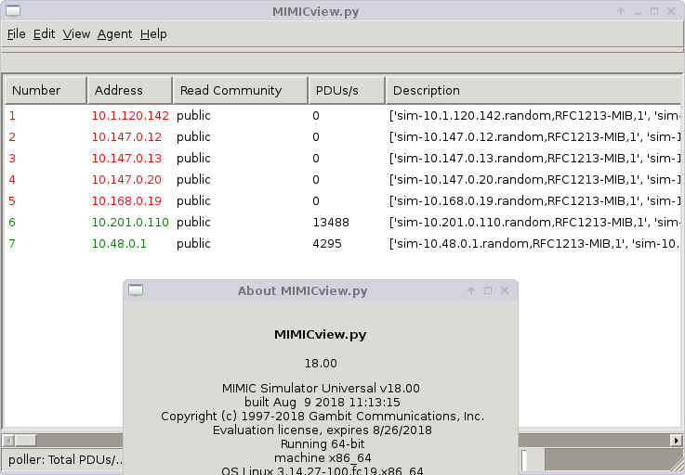Close the MIMICview.py main window
The height and width of the screenshot is (475, 685).
(671, 11)
